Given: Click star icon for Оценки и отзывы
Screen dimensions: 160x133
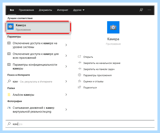Looking at the screenshot, I should click(79, 81).
